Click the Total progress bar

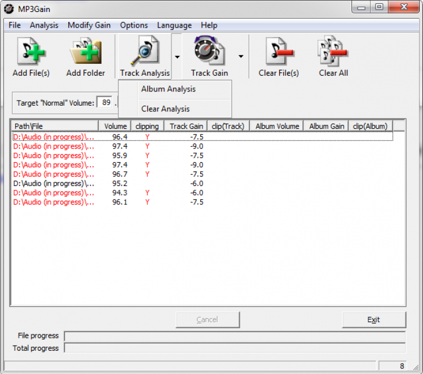[235, 348]
